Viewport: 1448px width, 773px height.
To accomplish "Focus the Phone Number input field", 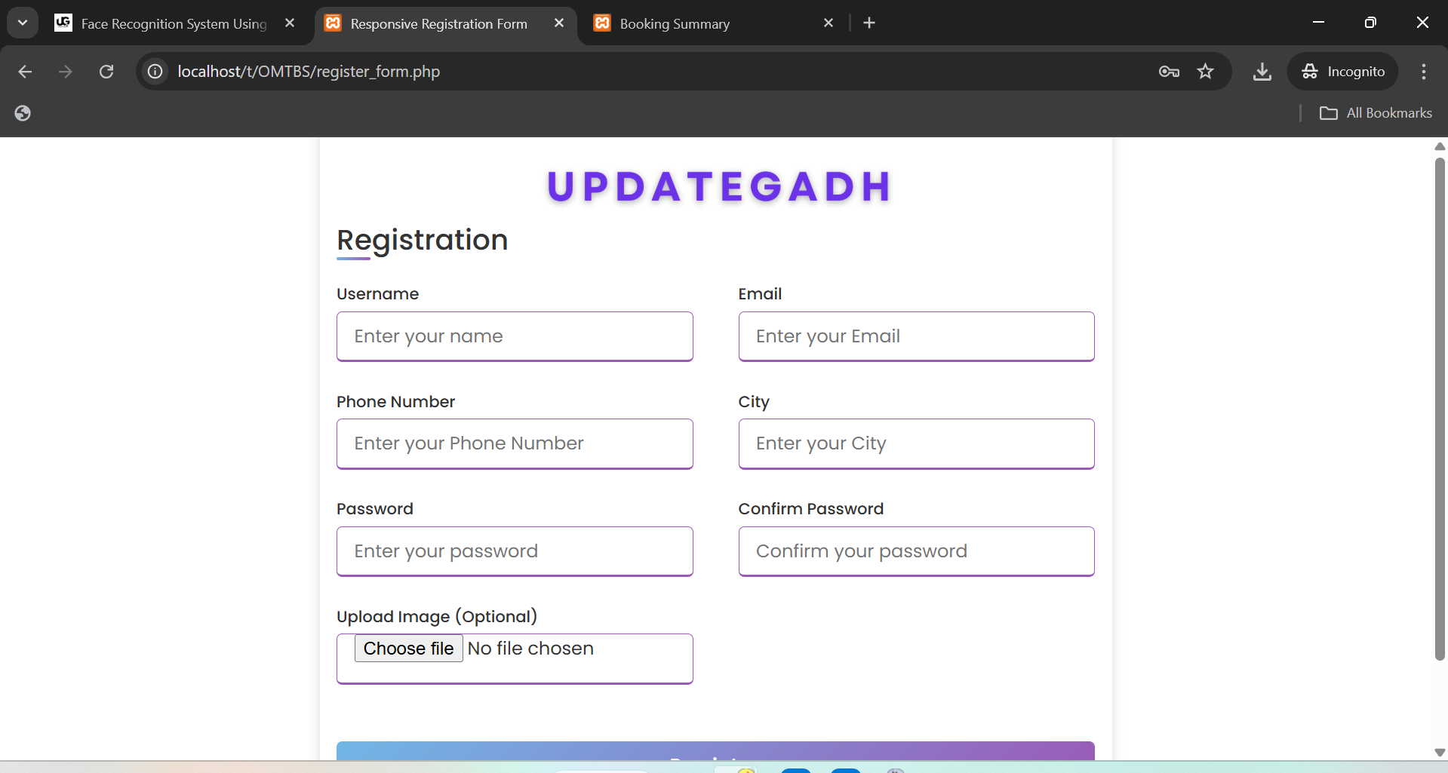I will [x=515, y=443].
